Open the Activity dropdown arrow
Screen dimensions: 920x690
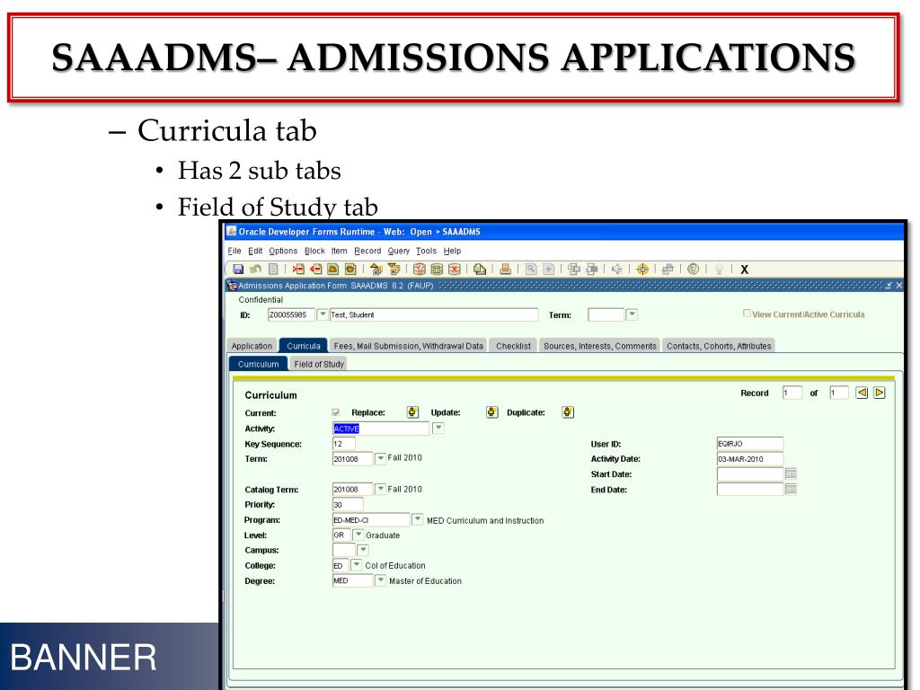[x=438, y=429]
